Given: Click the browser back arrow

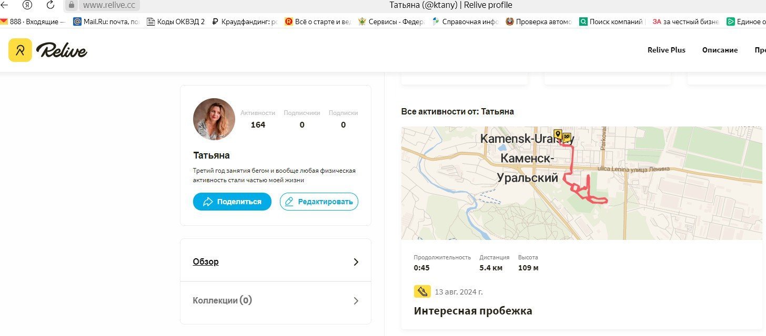Looking at the screenshot, I should click(x=4, y=5).
